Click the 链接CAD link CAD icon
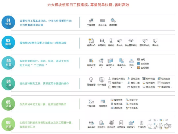The width and height of the screenshot is (178, 134). (91, 42)
